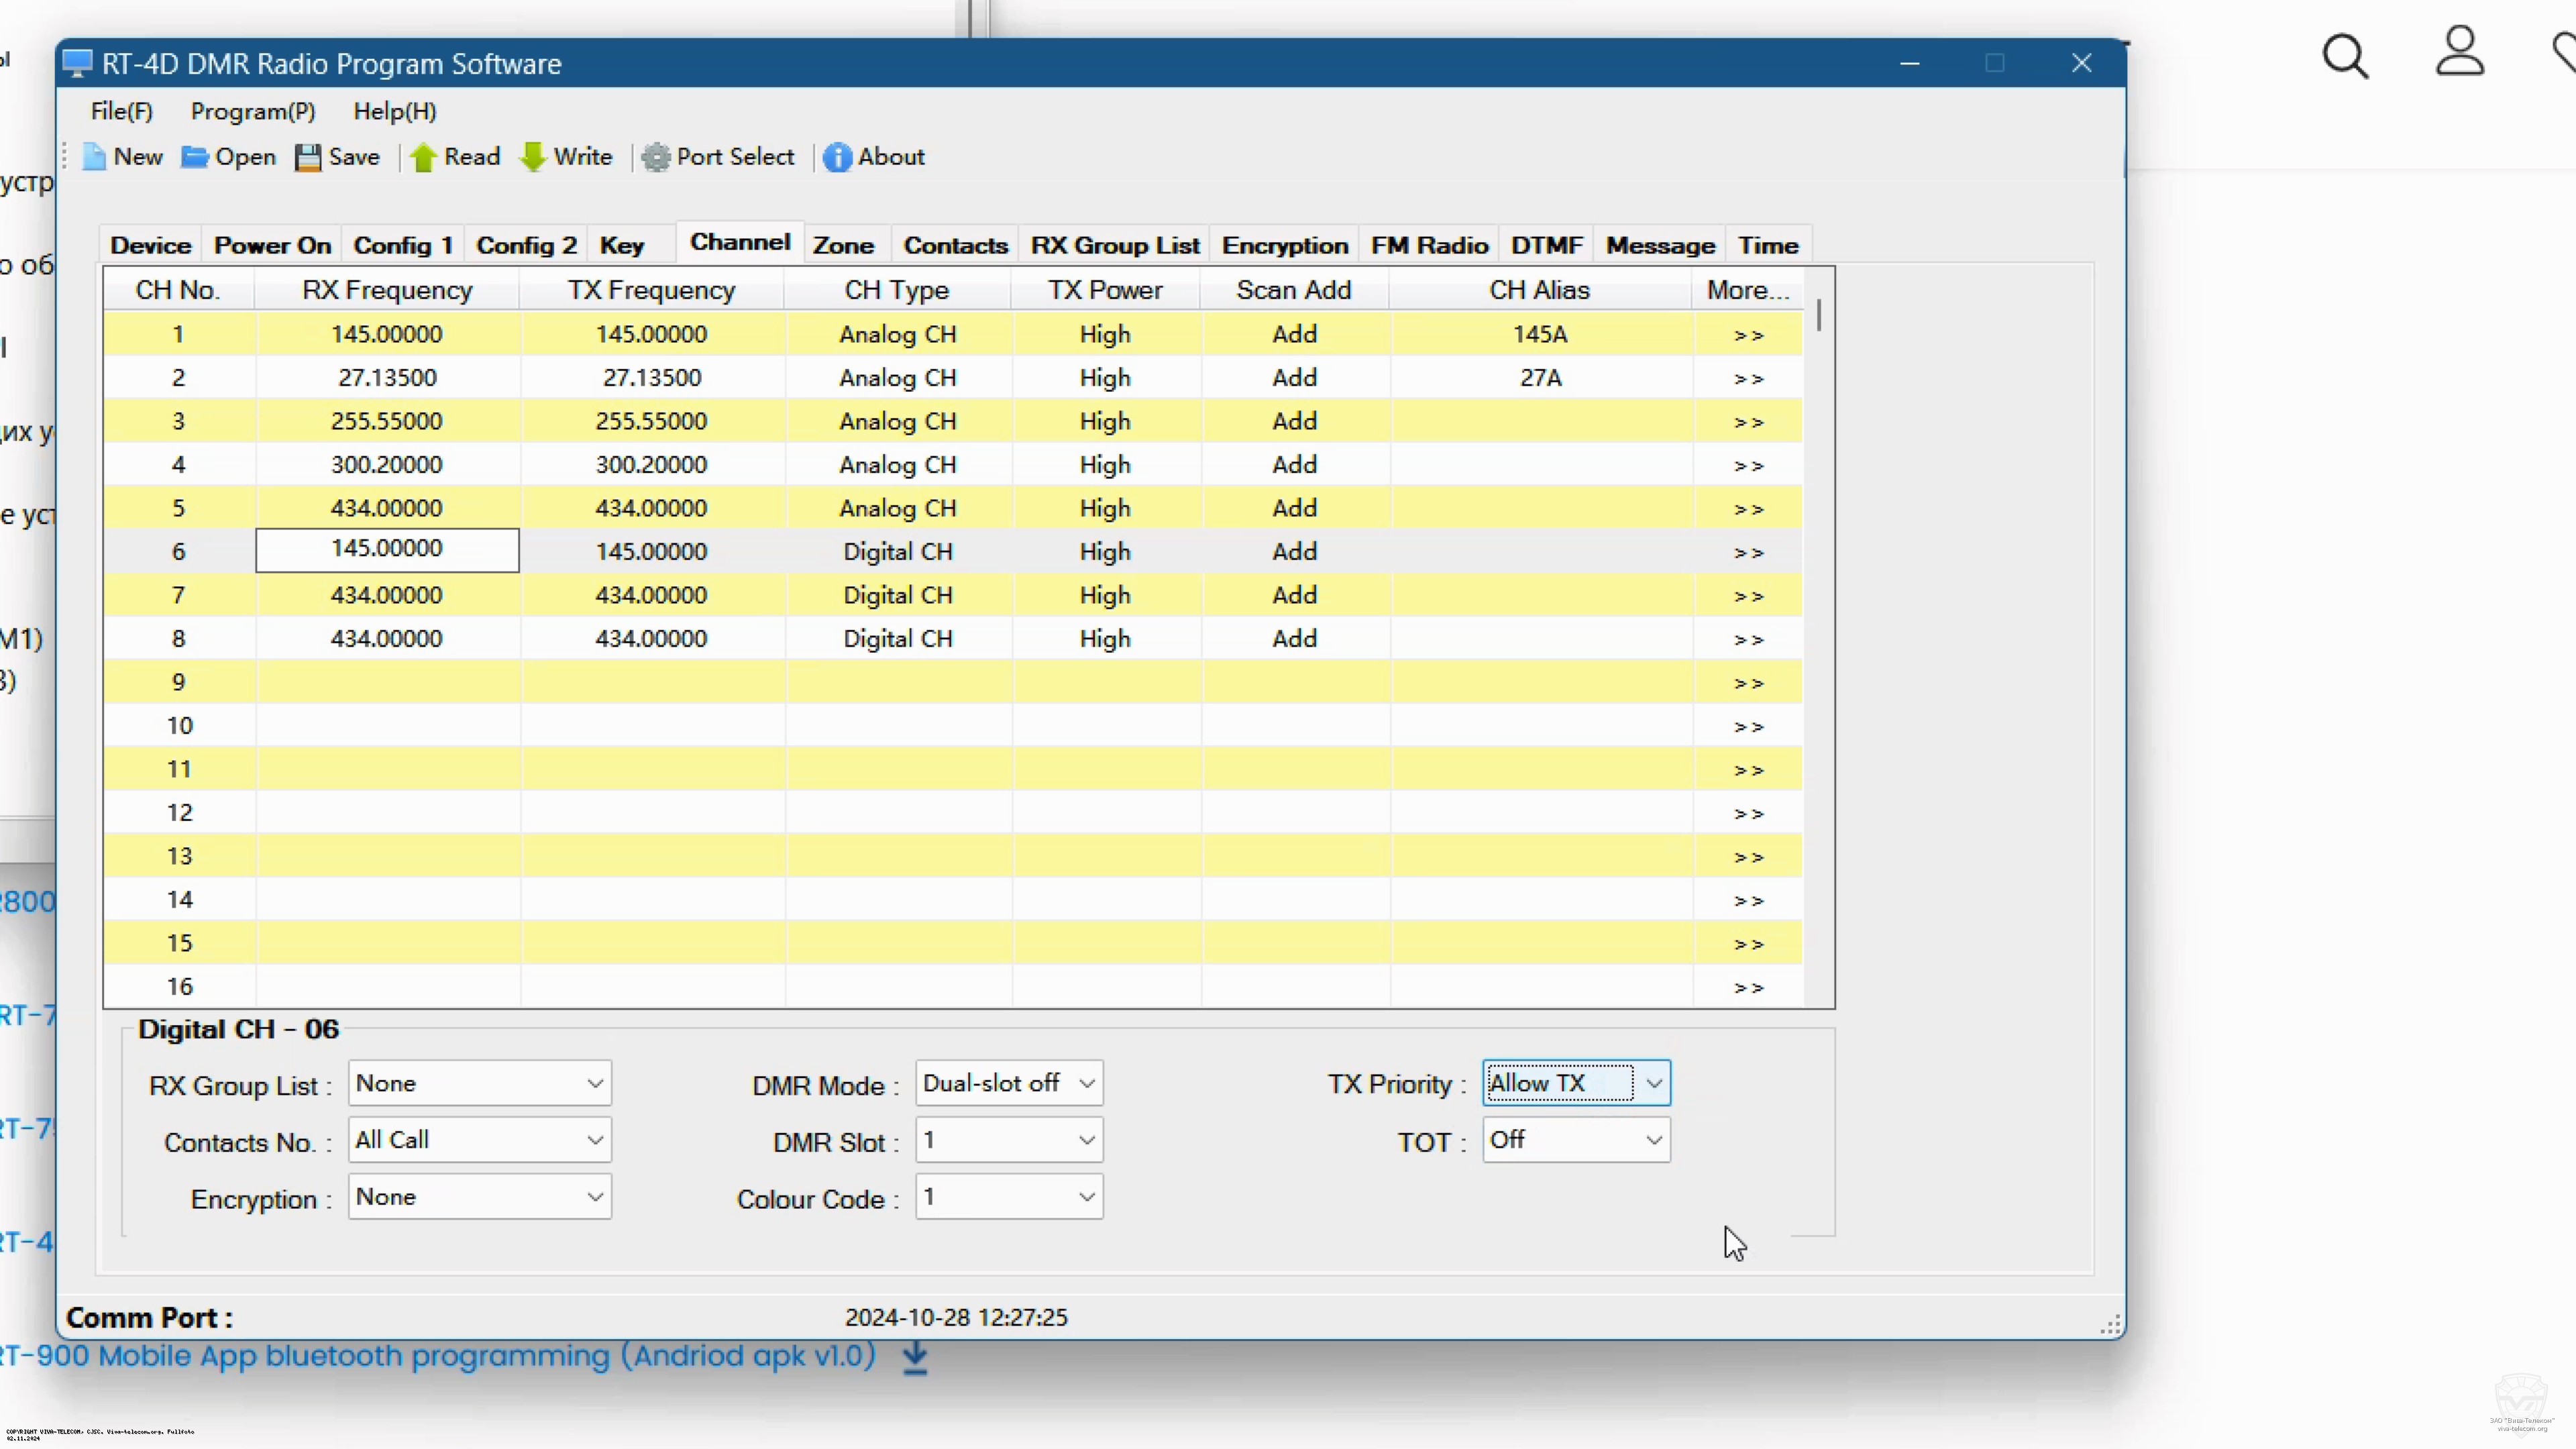2576x1449 pixels.
Task: Click the Open folder toolbar icon
Action: pyautogui.click(x=194, y=157)
